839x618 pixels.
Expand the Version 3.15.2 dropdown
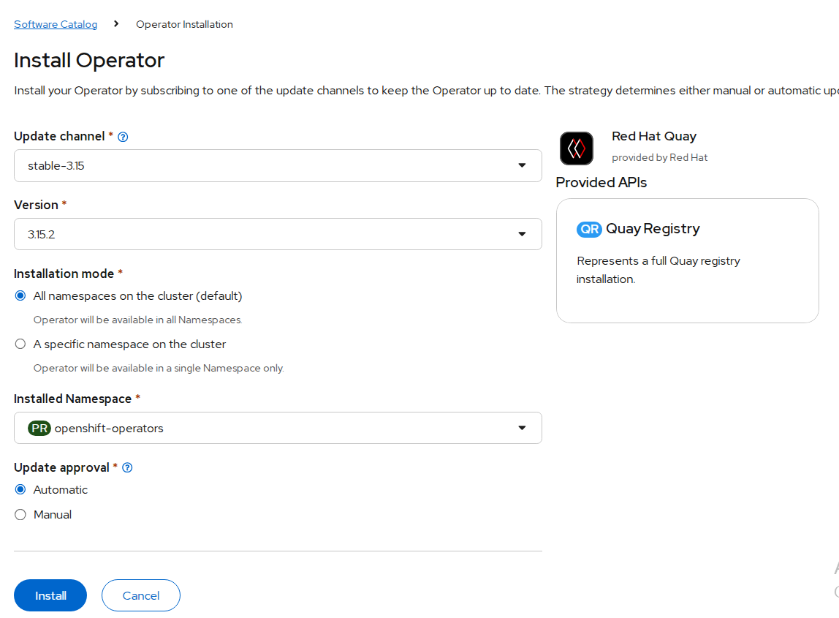click(278, 234)
